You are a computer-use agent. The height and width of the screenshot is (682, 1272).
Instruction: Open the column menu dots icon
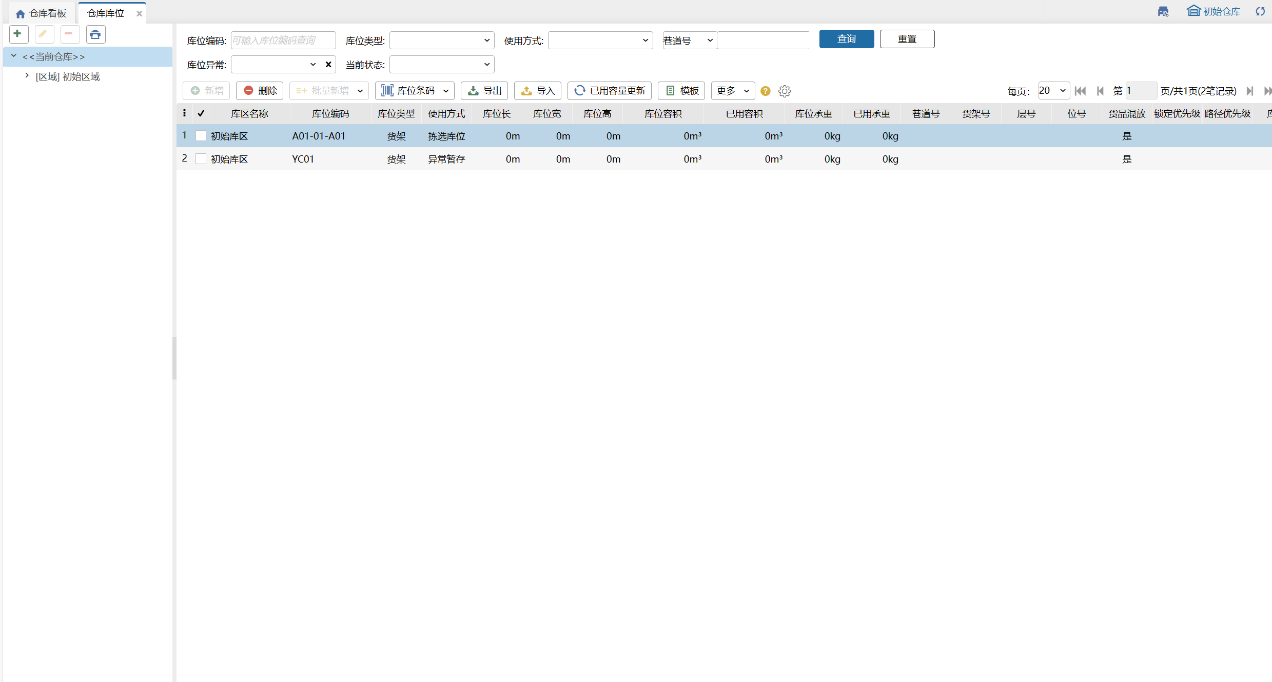pyautogui.click(x=184, y=113)
